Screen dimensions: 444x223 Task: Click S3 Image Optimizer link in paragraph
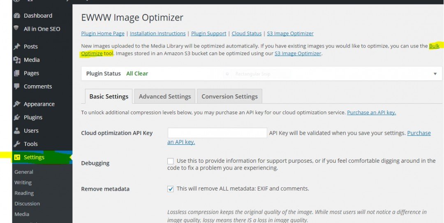pos(298,53)
